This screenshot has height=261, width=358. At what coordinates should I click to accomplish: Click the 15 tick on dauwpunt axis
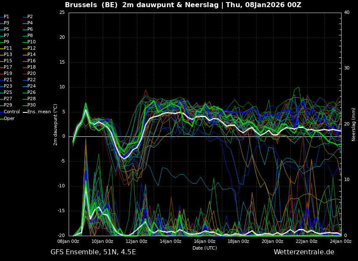tap(62, 62)
